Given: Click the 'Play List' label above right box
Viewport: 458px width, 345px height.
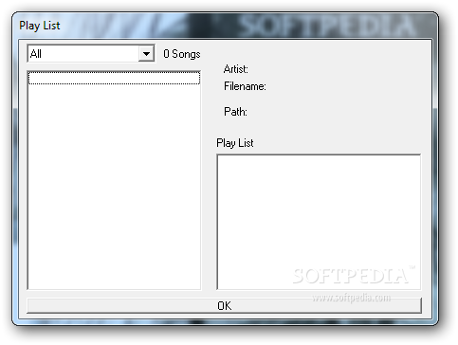Looking at the screenshot, I should 235,143.
